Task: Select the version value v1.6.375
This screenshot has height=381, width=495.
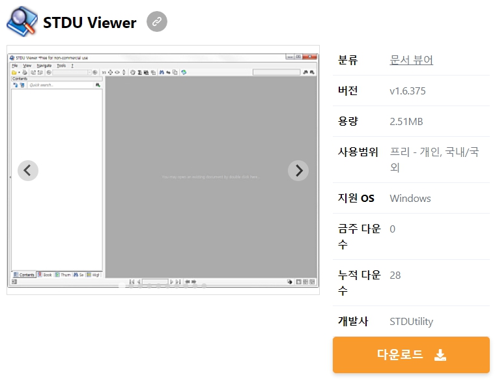Action: pos(408,91)
